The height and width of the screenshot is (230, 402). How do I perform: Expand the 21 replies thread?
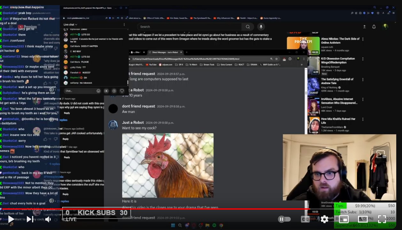[63, 201]
